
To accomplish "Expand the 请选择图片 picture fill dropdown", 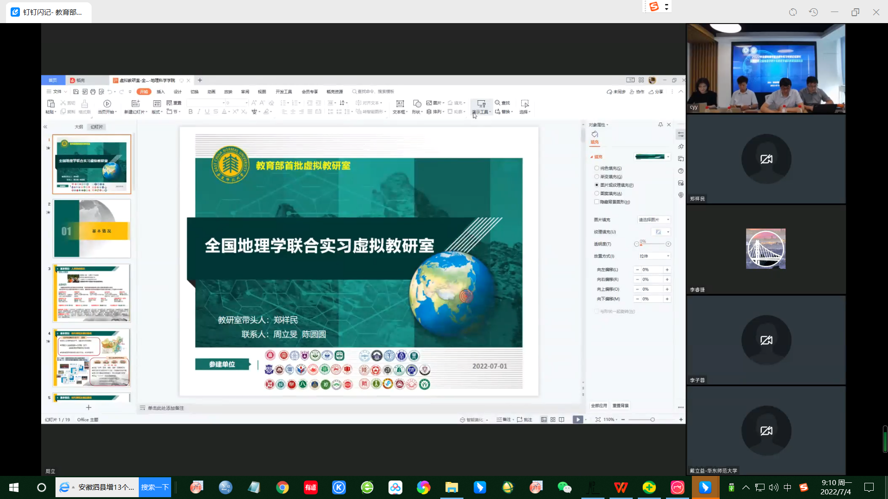I will click(x=654, y=220).
